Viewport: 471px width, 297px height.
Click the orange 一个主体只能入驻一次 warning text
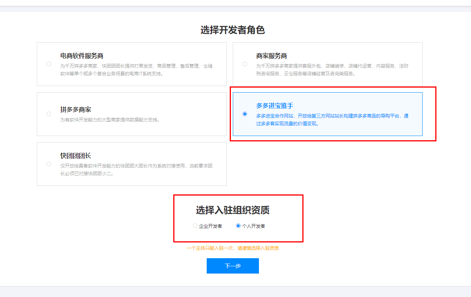tap(233, 248)
